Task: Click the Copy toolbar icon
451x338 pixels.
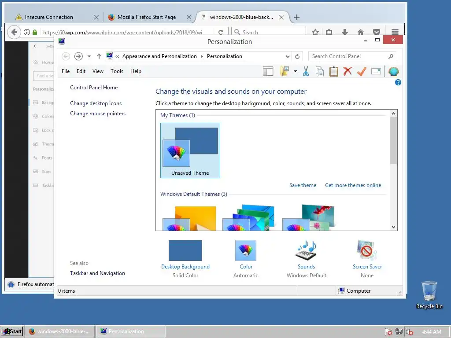Action: point(320,71)
